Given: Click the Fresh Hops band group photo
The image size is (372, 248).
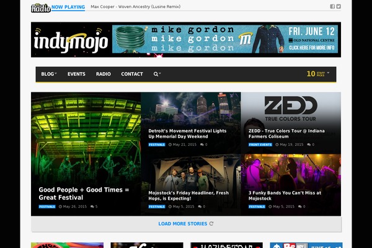Looking at the screenshot, I should [x=190, y=173].
